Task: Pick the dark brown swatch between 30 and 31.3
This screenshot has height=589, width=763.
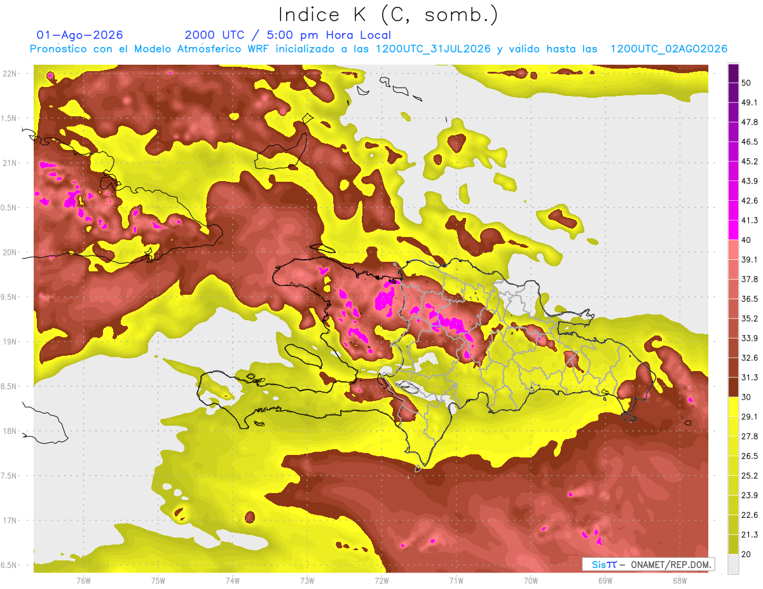Action: [x=733, y=387]
